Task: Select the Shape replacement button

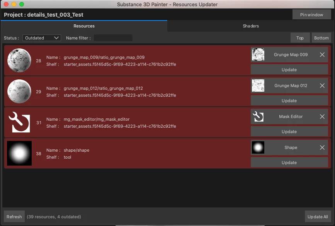Action: point(289,147)
